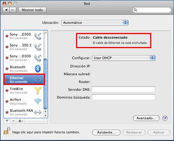Open the gear action menu under service list
This screenshot has width=174, height=141.
pos(21,121)
